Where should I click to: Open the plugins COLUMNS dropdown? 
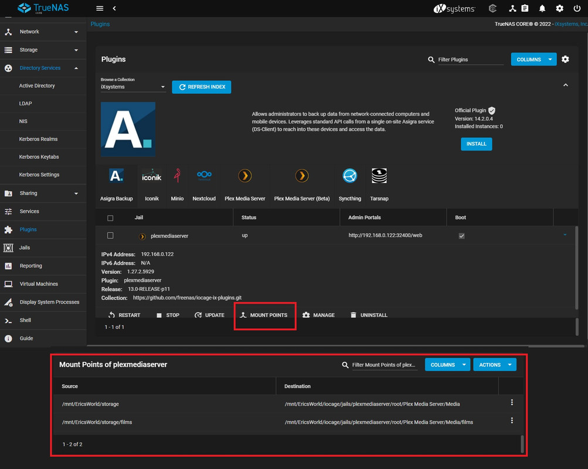(533, 59)
